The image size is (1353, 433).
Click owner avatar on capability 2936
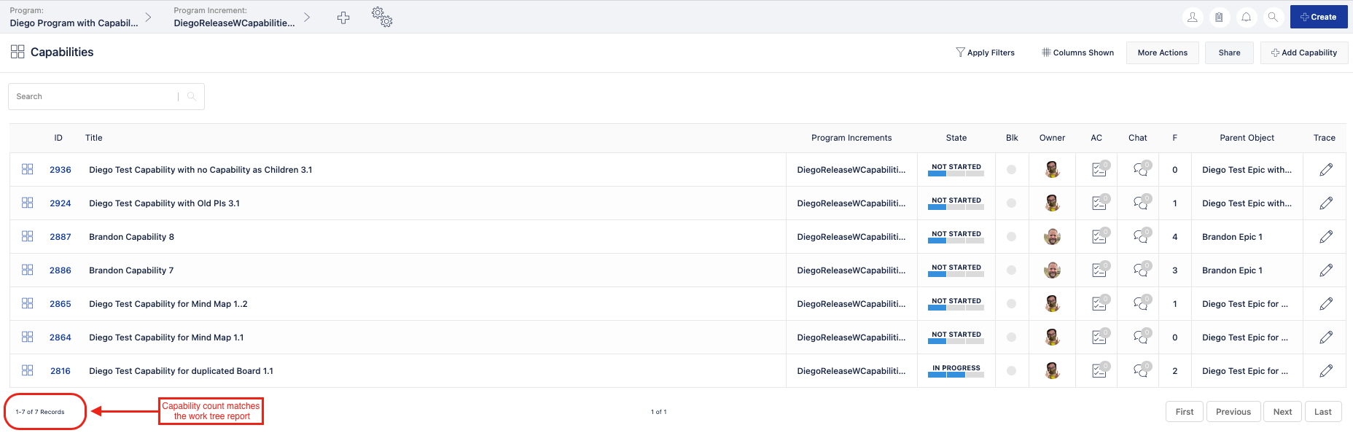1052,170
